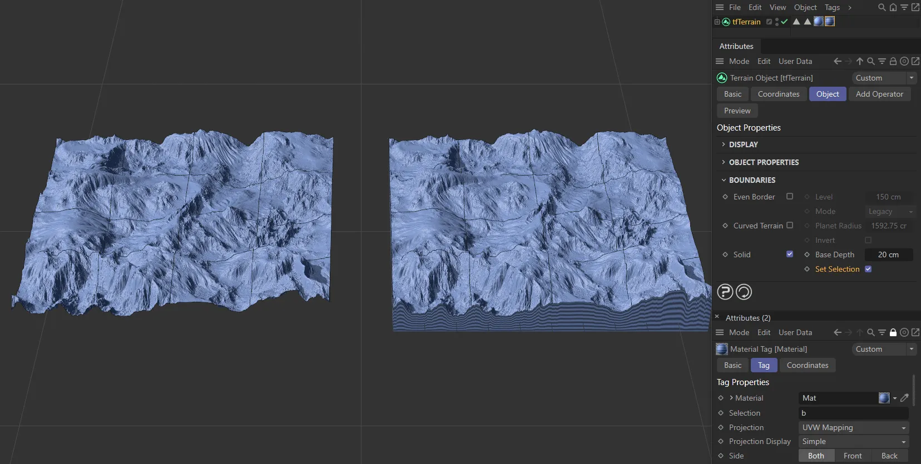Select the Both side button
921x464 pixels.
pyautogui.click(x=816, y=456)
